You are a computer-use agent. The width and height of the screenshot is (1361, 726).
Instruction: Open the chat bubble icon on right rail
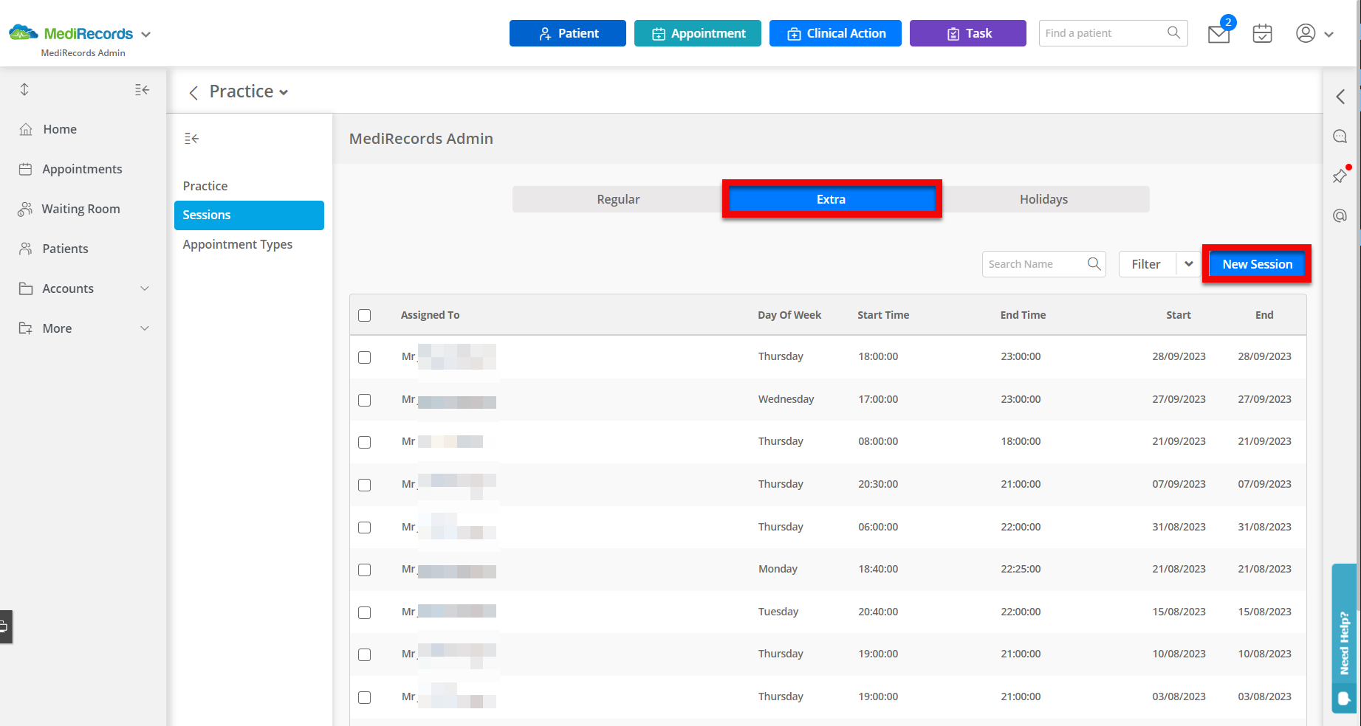tap(1340, 136)
